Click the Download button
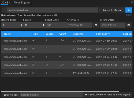Screen dimensions: 134x98 (11, 95)
